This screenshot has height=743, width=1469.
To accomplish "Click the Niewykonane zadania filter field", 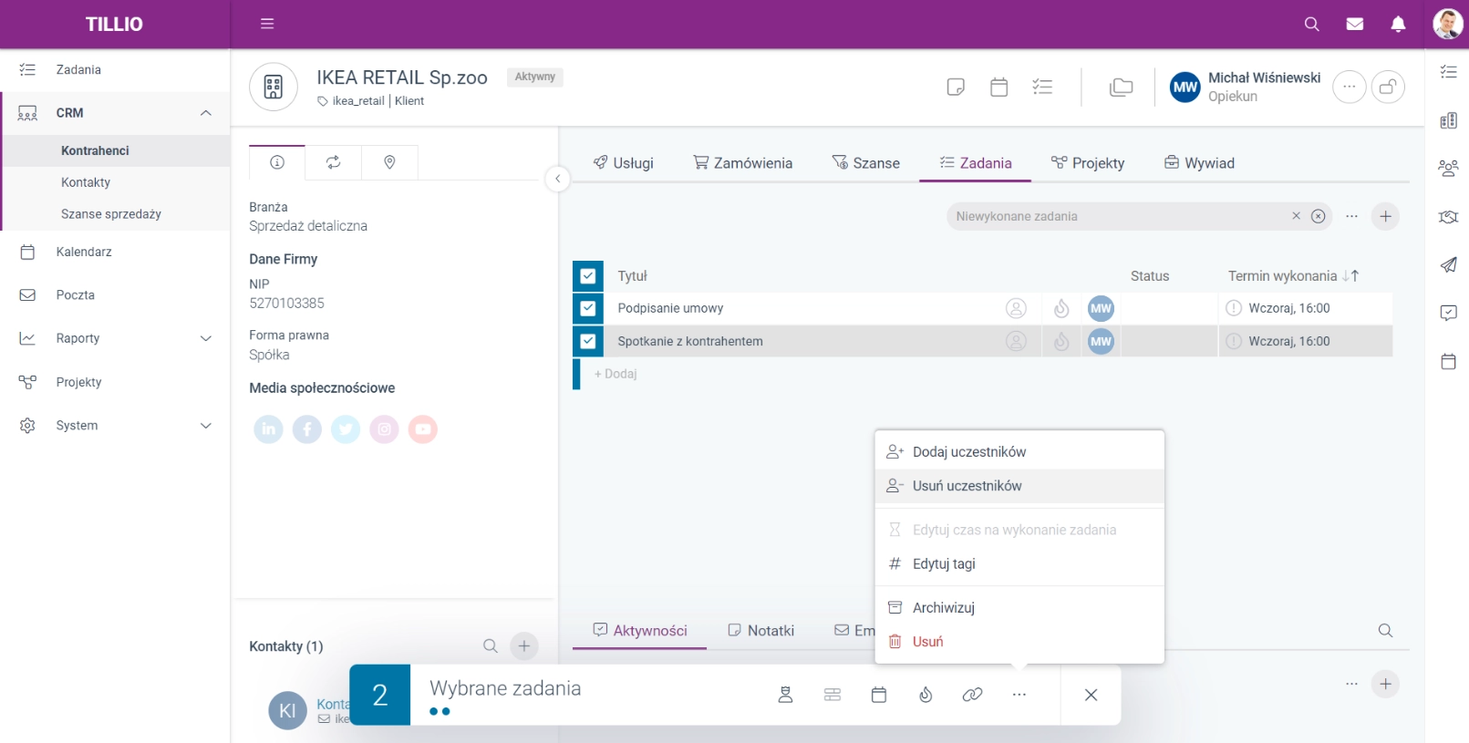I will click(1139, 216).
